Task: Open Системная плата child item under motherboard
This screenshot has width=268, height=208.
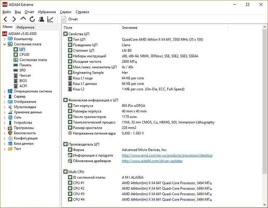Action: pos(33,60)
